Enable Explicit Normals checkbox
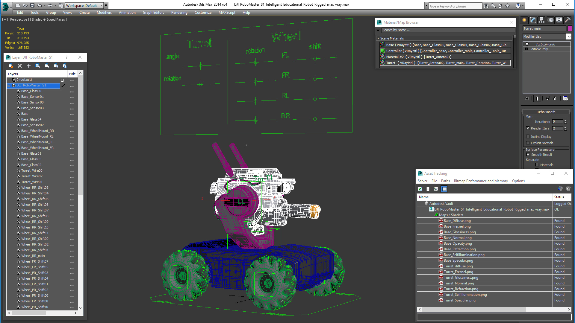Screen dimensions: 575x323 528,143
